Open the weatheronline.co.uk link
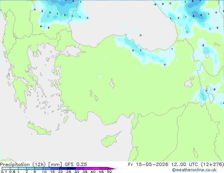Screen dimensions: 224x173 [x=194, y=170]
